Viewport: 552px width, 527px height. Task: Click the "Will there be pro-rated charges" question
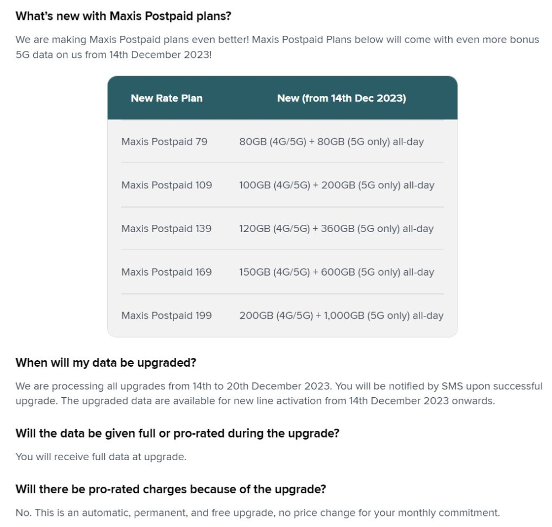coord(171,489)
